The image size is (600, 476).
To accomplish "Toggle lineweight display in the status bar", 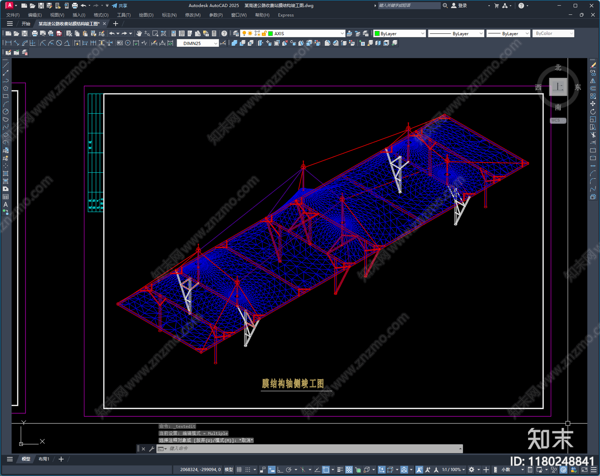I will (x=340, y=470).
